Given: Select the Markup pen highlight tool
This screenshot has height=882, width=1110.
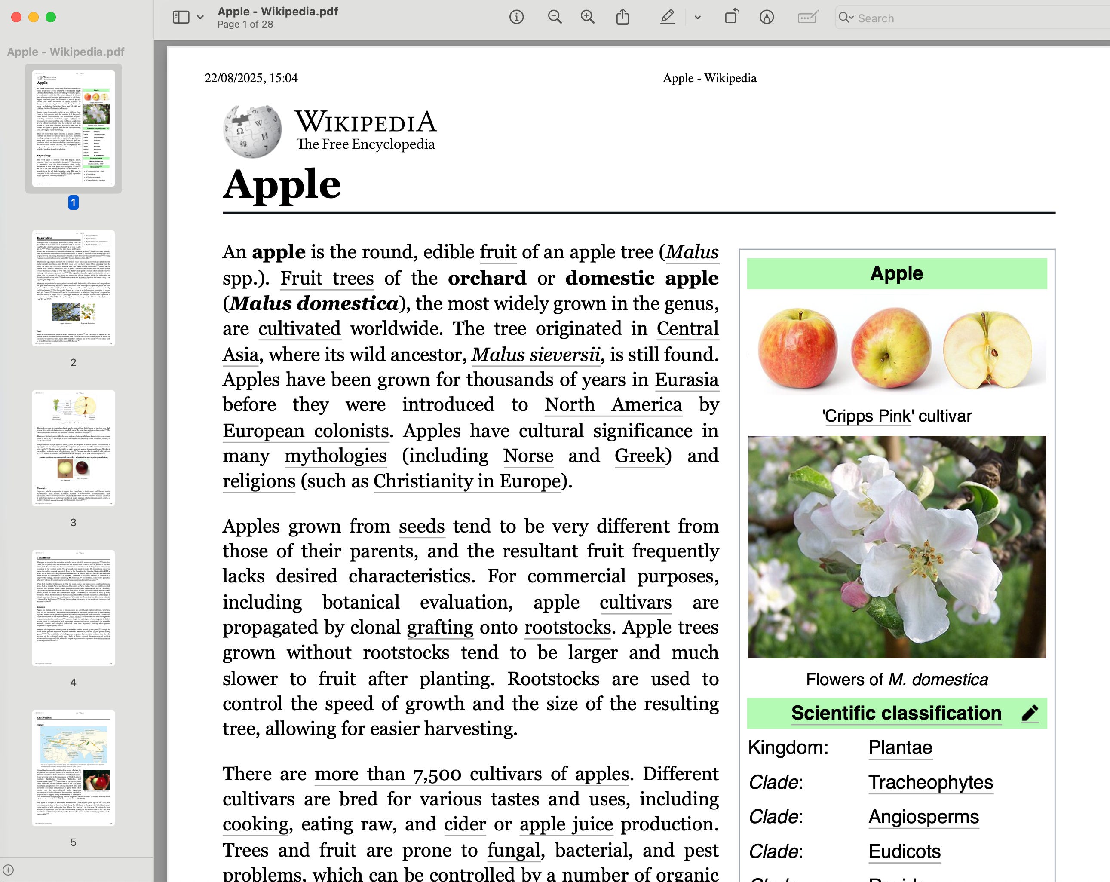Looking at the screenshot, I should tap(667, 18).
